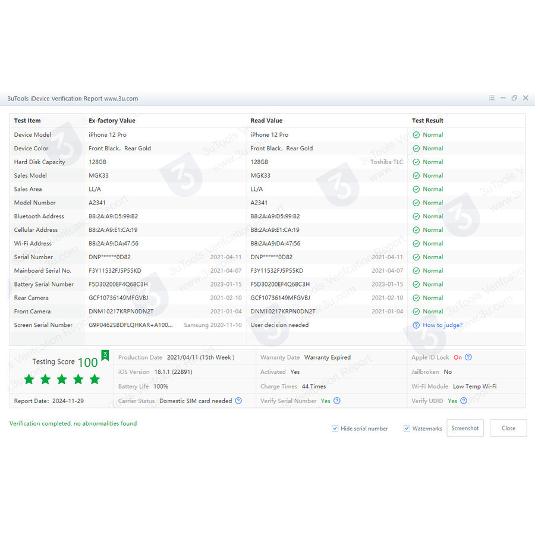Minimize the verification report window
This screenshot has height=535, width=535.
click(503, 98)
